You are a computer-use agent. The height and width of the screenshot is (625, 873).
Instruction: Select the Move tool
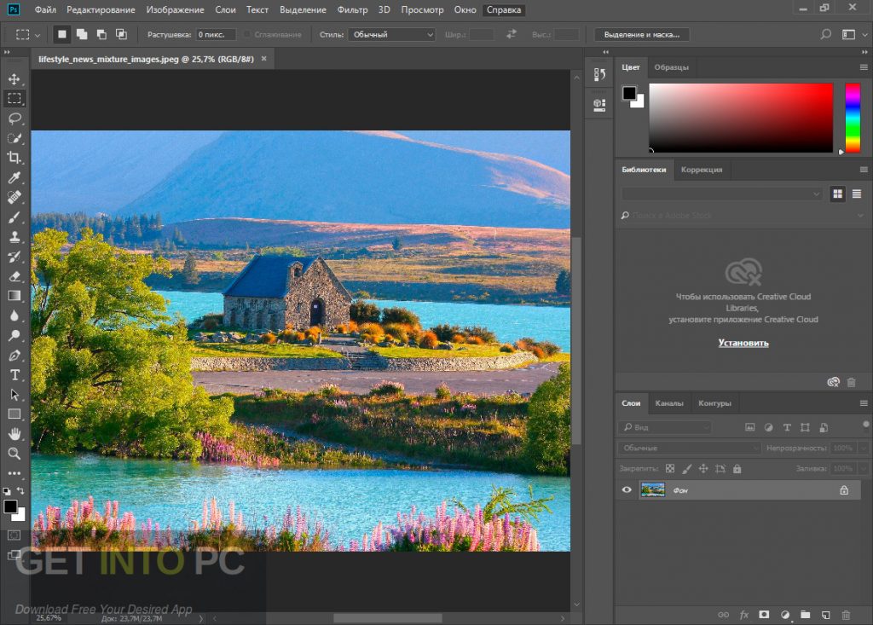pos(14,79)
